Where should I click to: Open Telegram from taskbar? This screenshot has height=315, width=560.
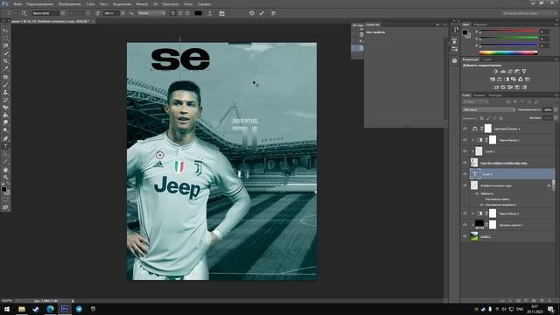(x=79, y=309)
